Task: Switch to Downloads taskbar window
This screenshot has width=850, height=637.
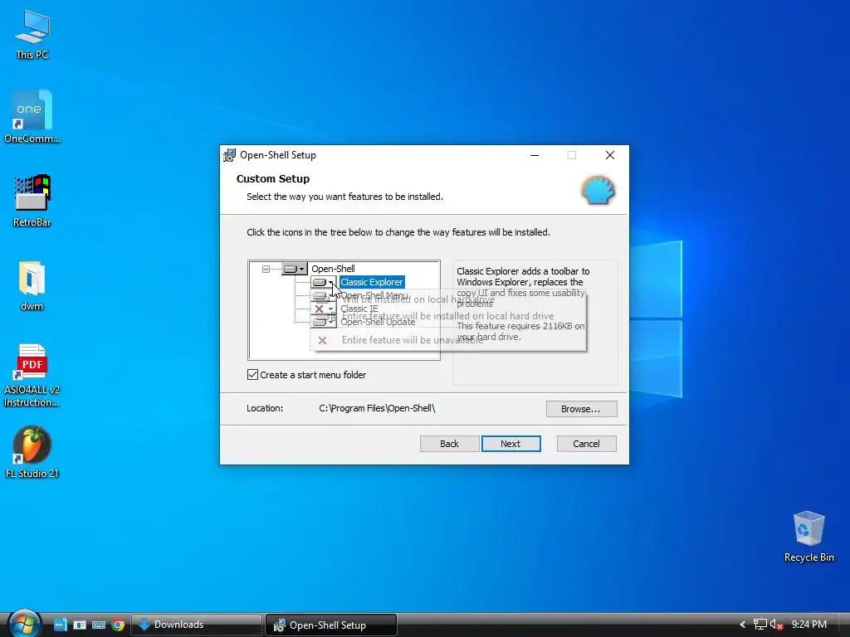Action: coord(196,625)
